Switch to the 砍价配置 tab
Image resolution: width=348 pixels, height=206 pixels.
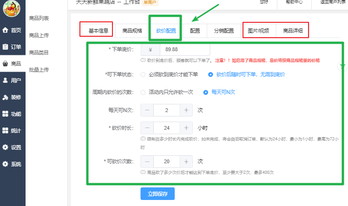pos(166,31)
